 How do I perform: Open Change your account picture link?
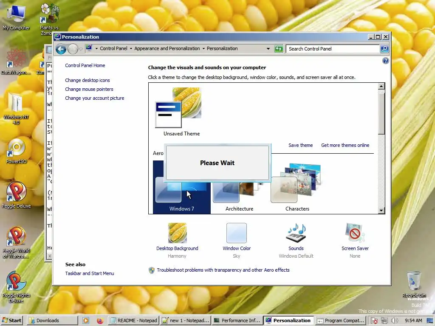pyautogui.click(x=95, y=98)
